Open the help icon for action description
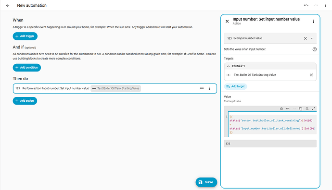Image resolution: width=332 pixels, height=190 pixels. pos(314,49)
